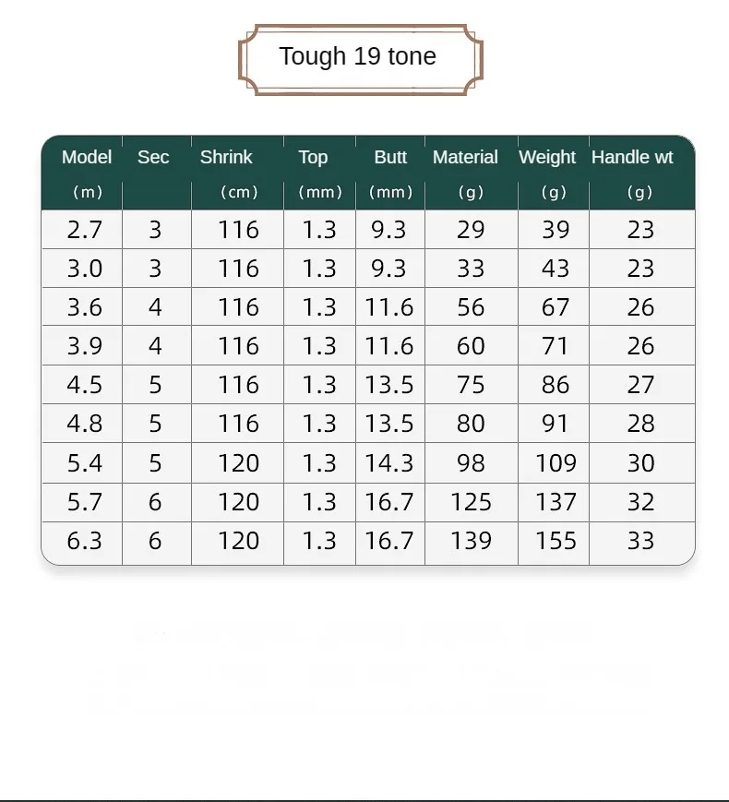This screenshot has height=802, width=729.
Task: Click the Top column header
Action: pyautogui.click(x=313, y=157)
